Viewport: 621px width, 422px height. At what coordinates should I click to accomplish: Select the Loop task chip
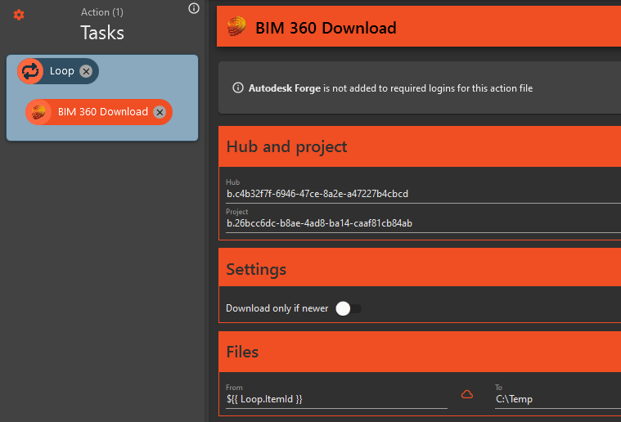[x=58, y=71]
